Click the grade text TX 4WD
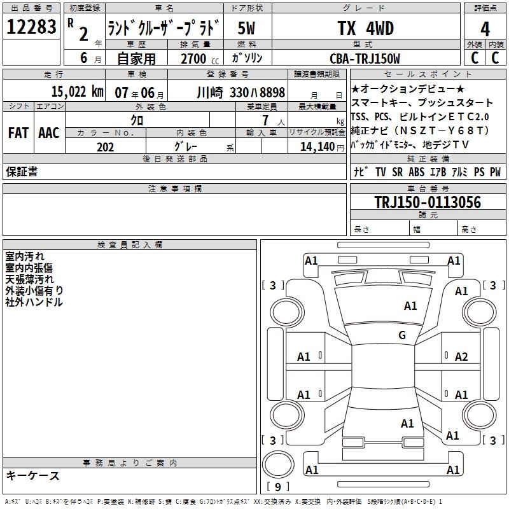Image resolution: width=509 pixels, height=509 pixels. coord(366,28)
